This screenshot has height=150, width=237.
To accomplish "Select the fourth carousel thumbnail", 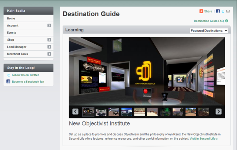I will pyautogui.click(x=127, y=112).
